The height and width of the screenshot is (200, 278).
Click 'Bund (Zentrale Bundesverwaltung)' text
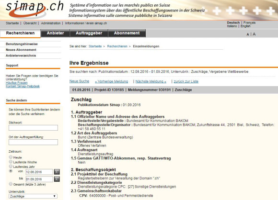105,137
